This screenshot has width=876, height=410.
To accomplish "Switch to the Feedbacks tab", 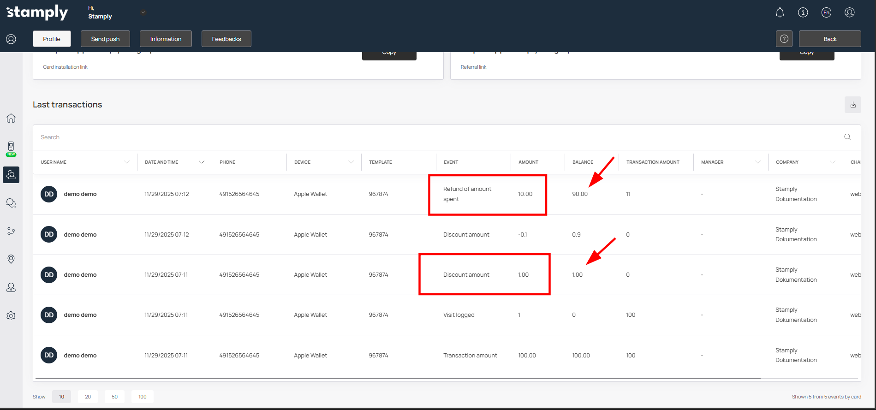I will point(226,39).
